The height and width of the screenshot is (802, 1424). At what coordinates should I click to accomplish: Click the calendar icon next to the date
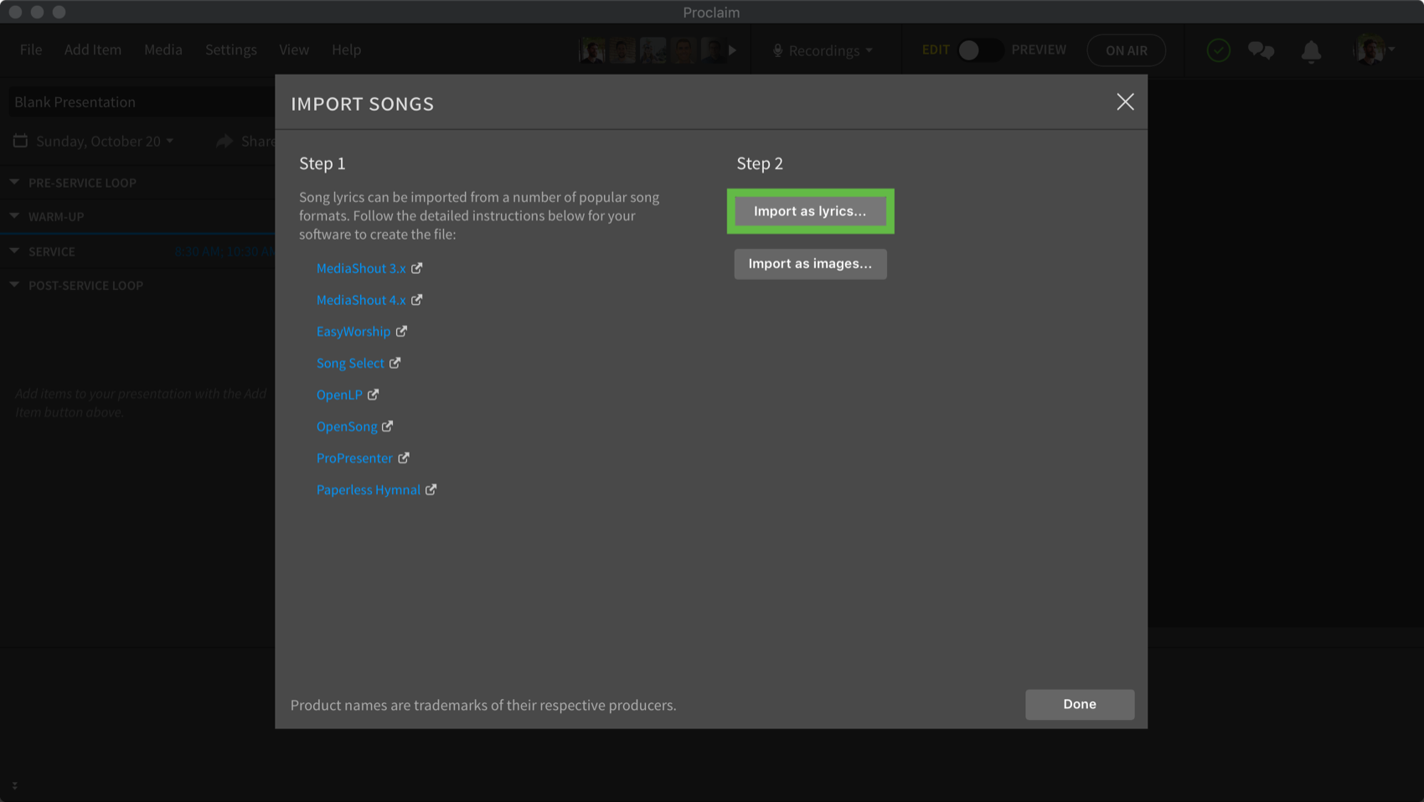[20, 141]
